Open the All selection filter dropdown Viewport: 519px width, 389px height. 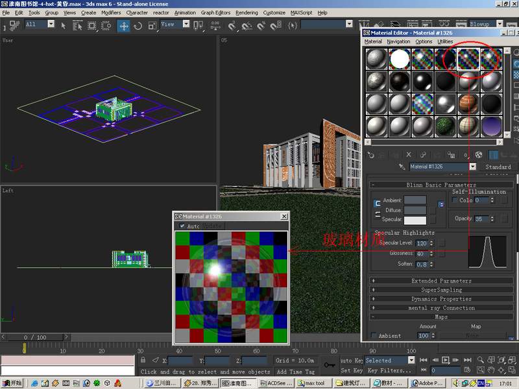pyautogui.click(x=51, y=24)
